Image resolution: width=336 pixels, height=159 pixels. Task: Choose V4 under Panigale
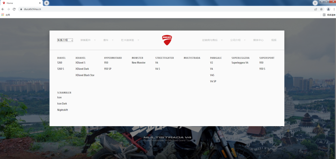pos(212,69)
